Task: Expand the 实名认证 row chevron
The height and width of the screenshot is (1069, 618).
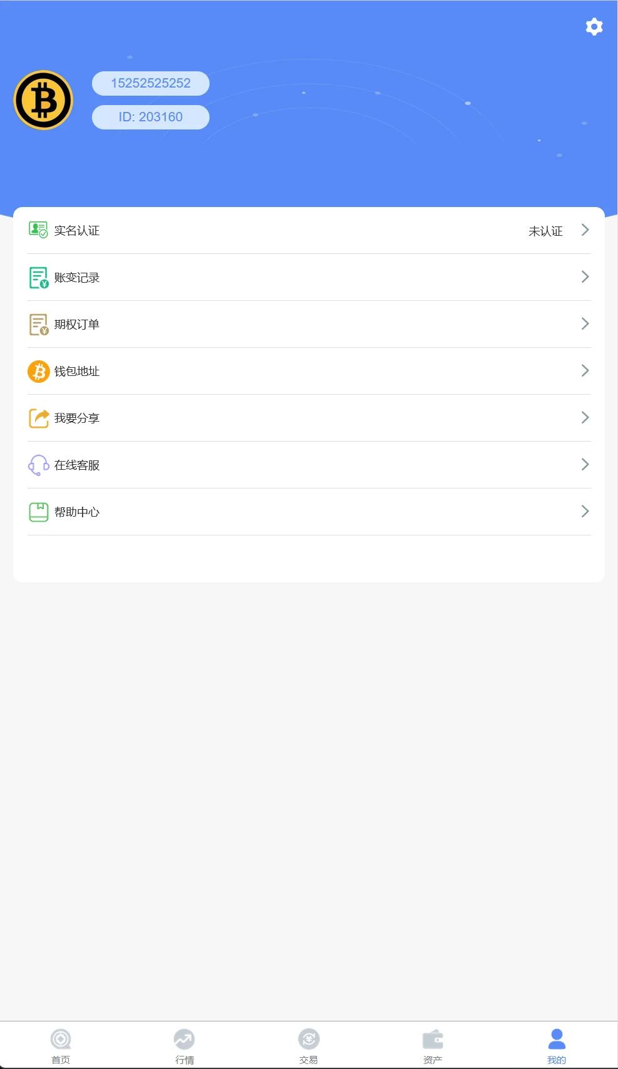Action: 585,230
